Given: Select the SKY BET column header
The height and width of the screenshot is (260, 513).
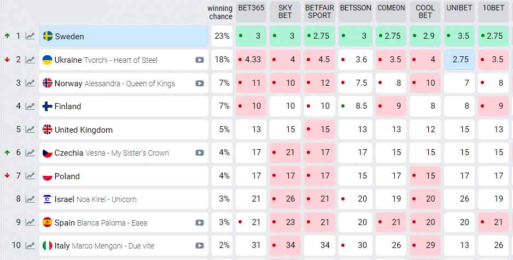Looking at the screenshot, I should click(285, 12).
